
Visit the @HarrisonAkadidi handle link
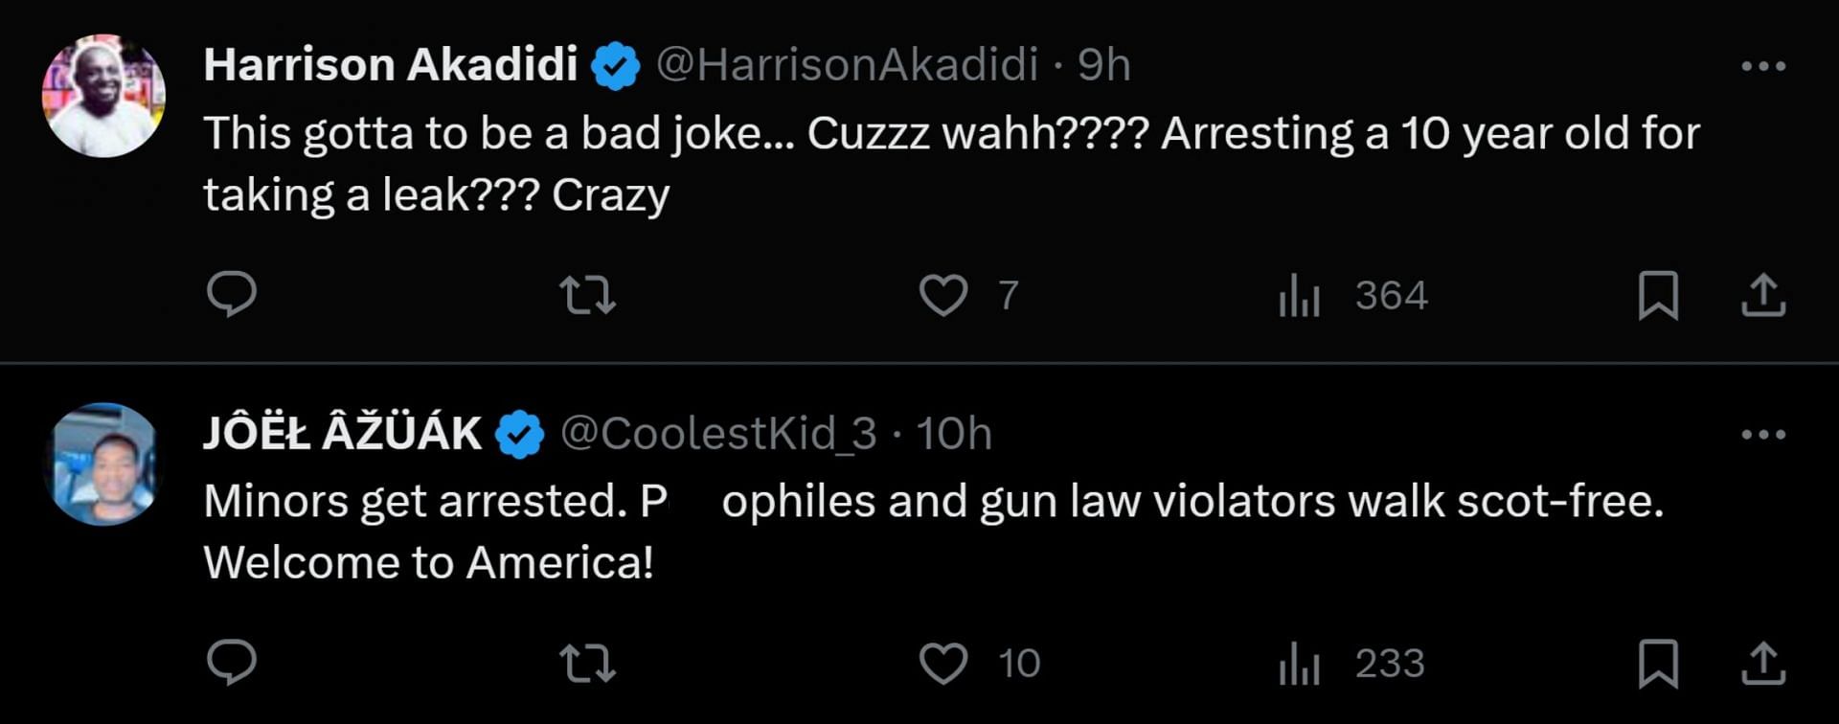[x=848, y=65]
